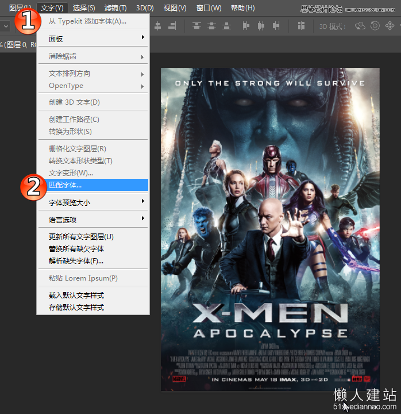
Task: Open the 滤镜(T) menu
Action: [115, 8]
